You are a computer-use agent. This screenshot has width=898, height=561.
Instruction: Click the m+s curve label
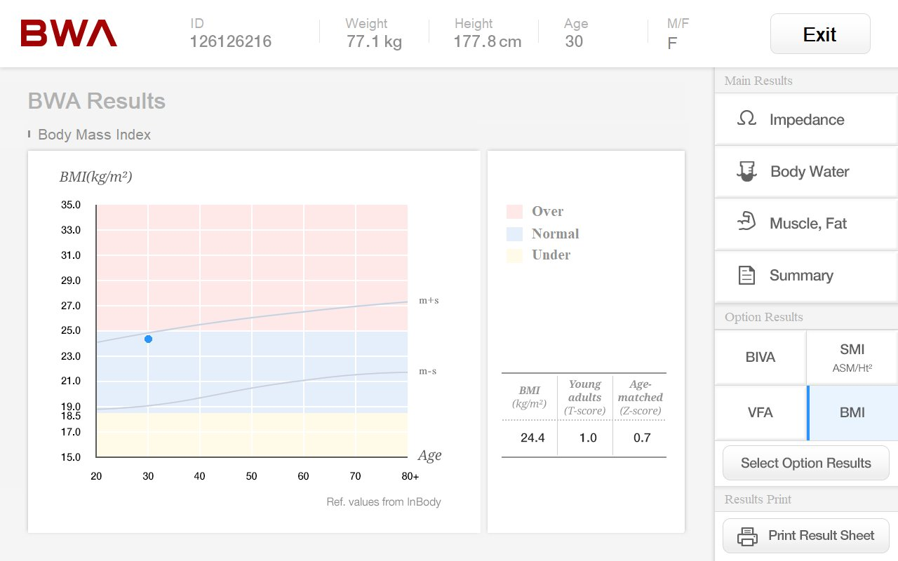[429, 301]
